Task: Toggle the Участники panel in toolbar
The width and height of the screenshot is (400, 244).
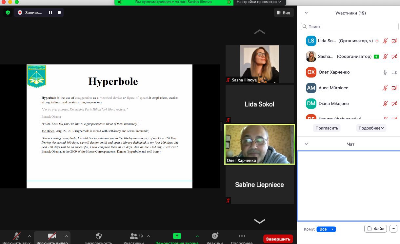Action: (x=134, y=238)
